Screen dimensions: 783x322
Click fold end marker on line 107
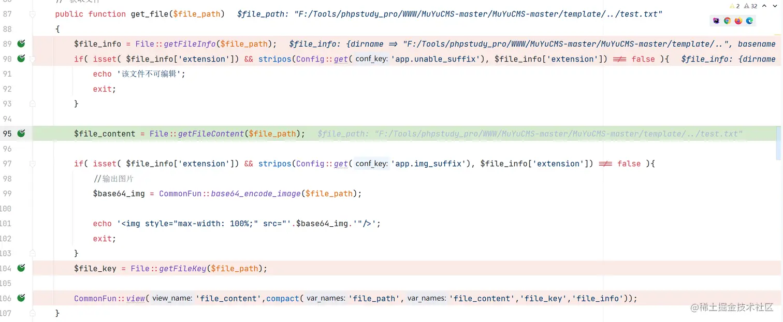pos(33,313)
